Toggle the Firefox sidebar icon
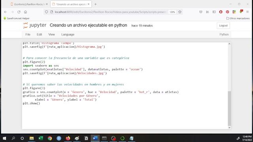 214,12
